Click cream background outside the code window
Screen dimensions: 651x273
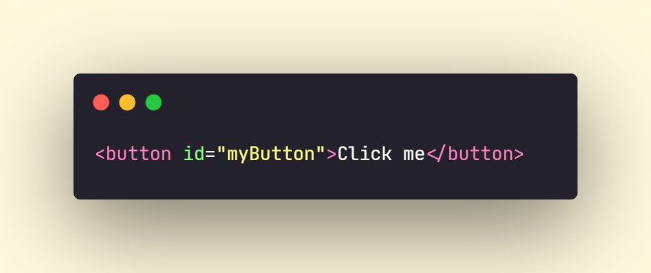(x=325, y=33)
